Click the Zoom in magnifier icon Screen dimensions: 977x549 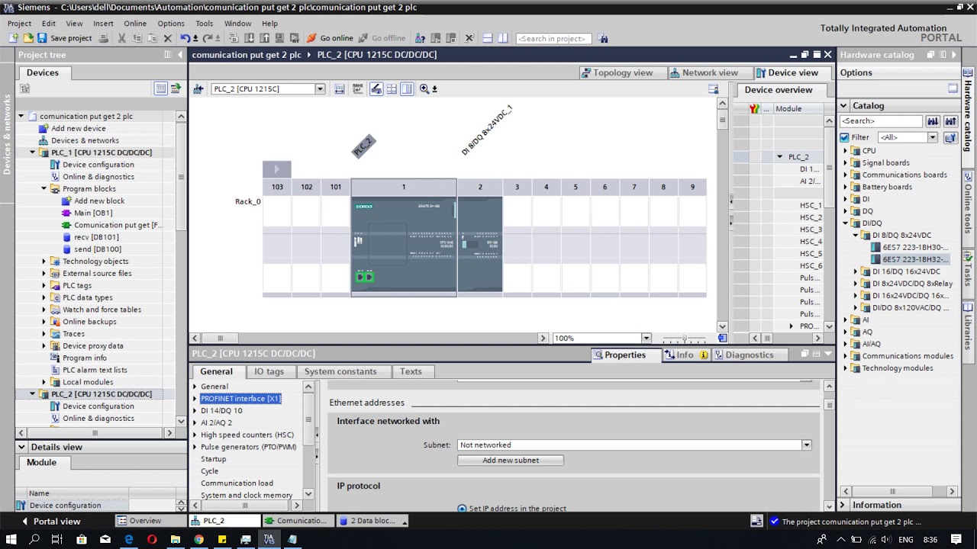(x=424, y=89)
